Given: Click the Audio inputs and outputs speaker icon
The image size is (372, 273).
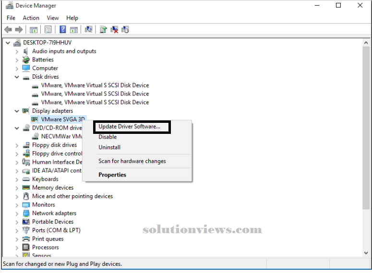Looking at the screenshot, I should [x=26, y=51].
